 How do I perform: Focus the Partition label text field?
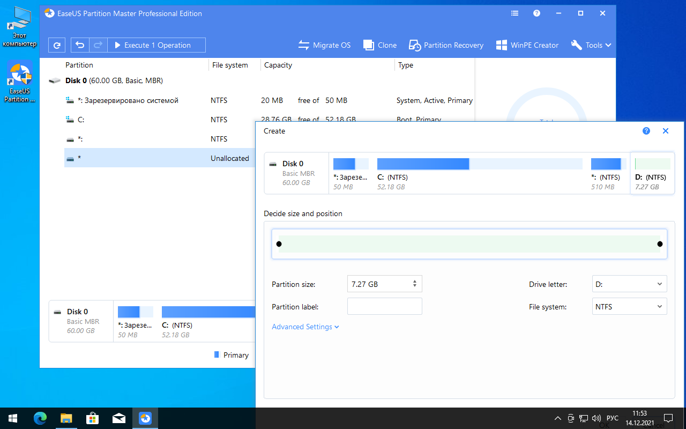click(385, 307)
